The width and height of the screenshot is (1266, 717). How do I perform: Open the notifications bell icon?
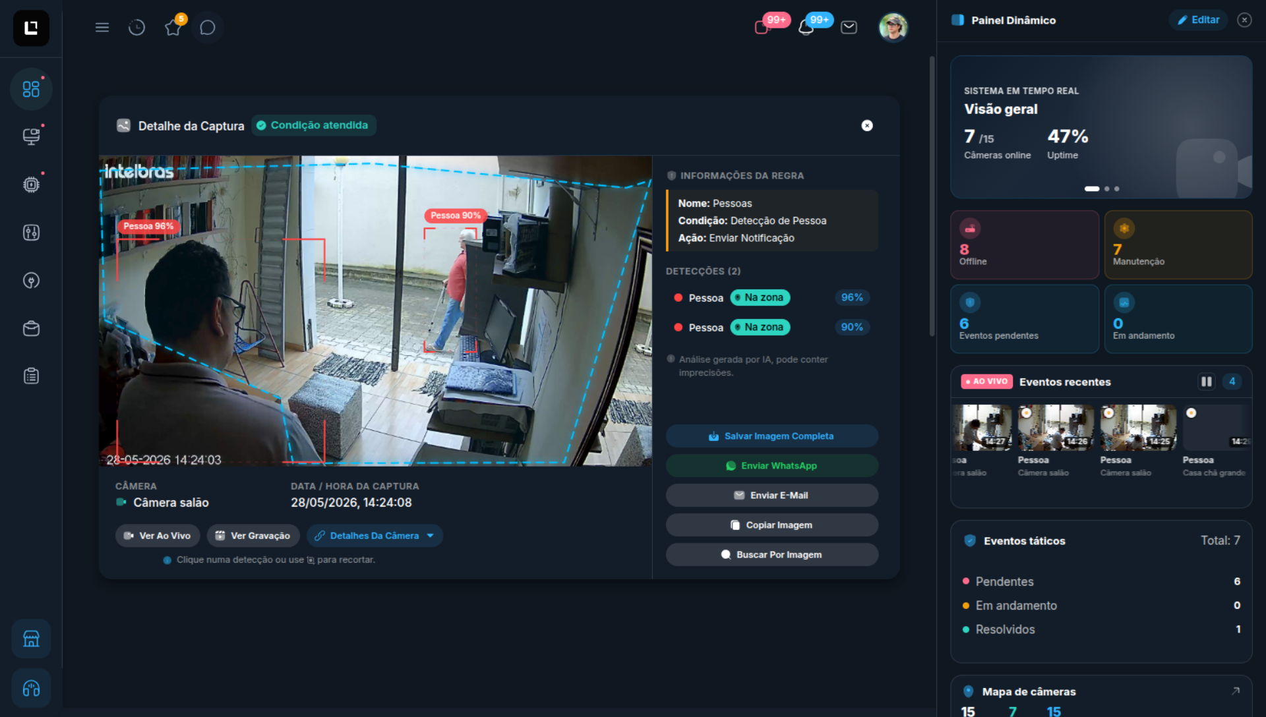806,28
